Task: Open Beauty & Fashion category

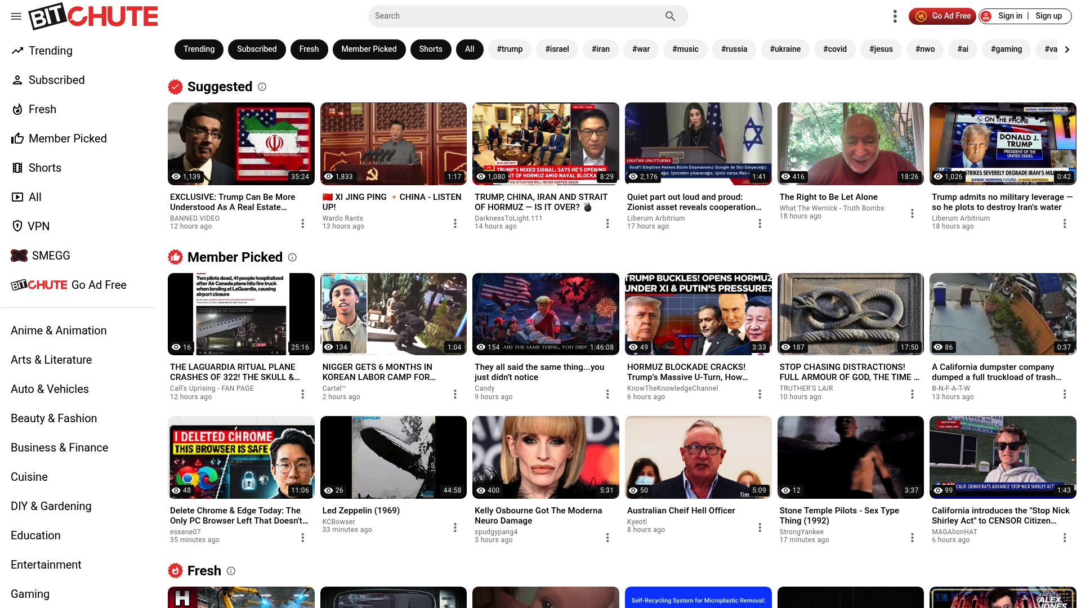Action: tap(54, 418)
